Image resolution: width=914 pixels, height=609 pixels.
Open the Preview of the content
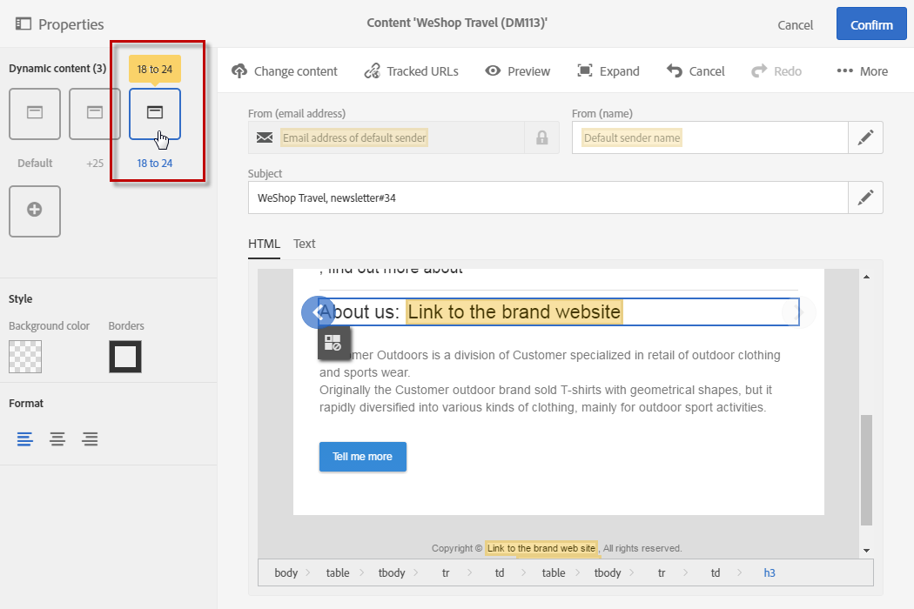point(518,71)
